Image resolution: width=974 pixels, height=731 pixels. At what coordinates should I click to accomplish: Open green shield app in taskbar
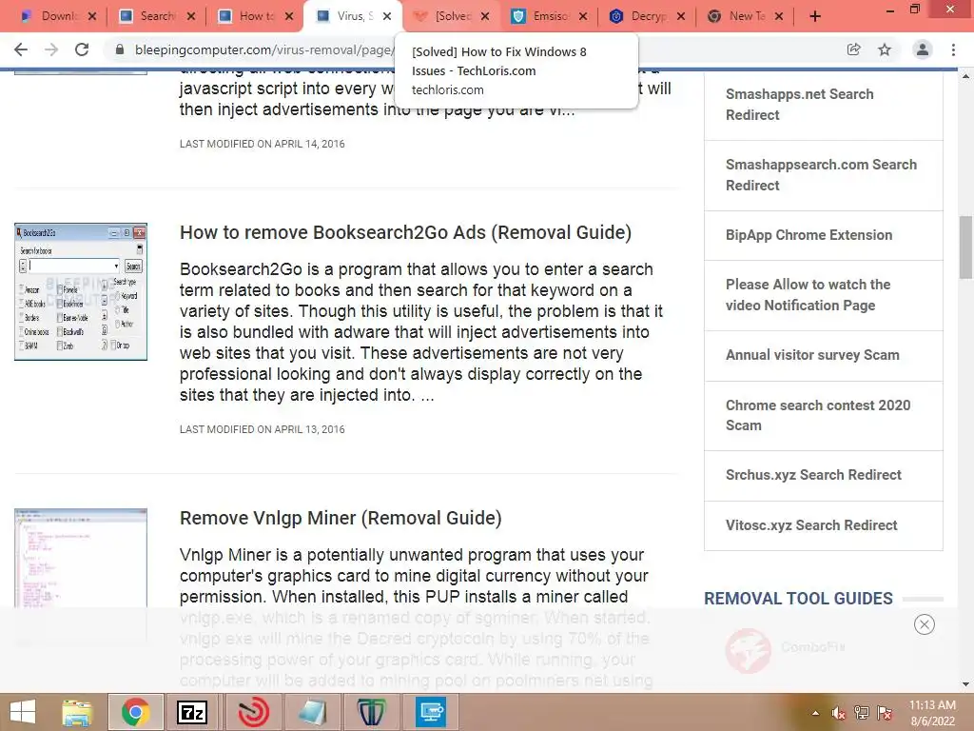point(371,712)
